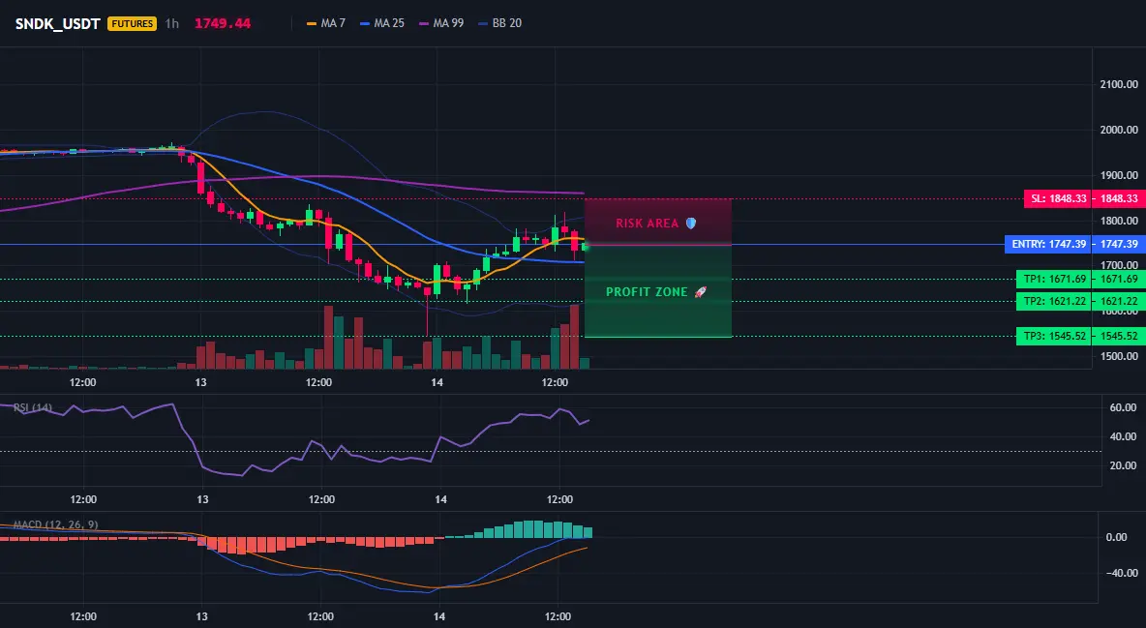This screenshot has width=1146, height=628.
Task: Click the 1749.44 current price
Action: [x=223, y=23]
